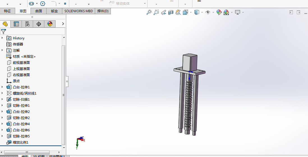308x157 pixels.
Task: Click Previous View icon
Action: (164, 13)
